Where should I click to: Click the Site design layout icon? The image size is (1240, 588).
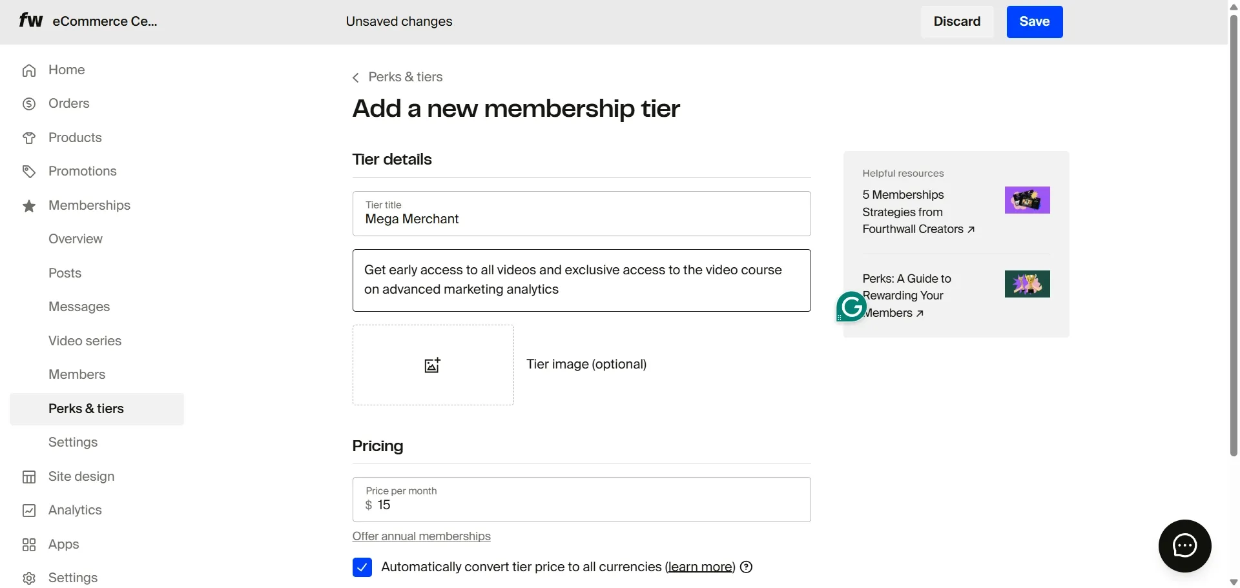point(29,477)
